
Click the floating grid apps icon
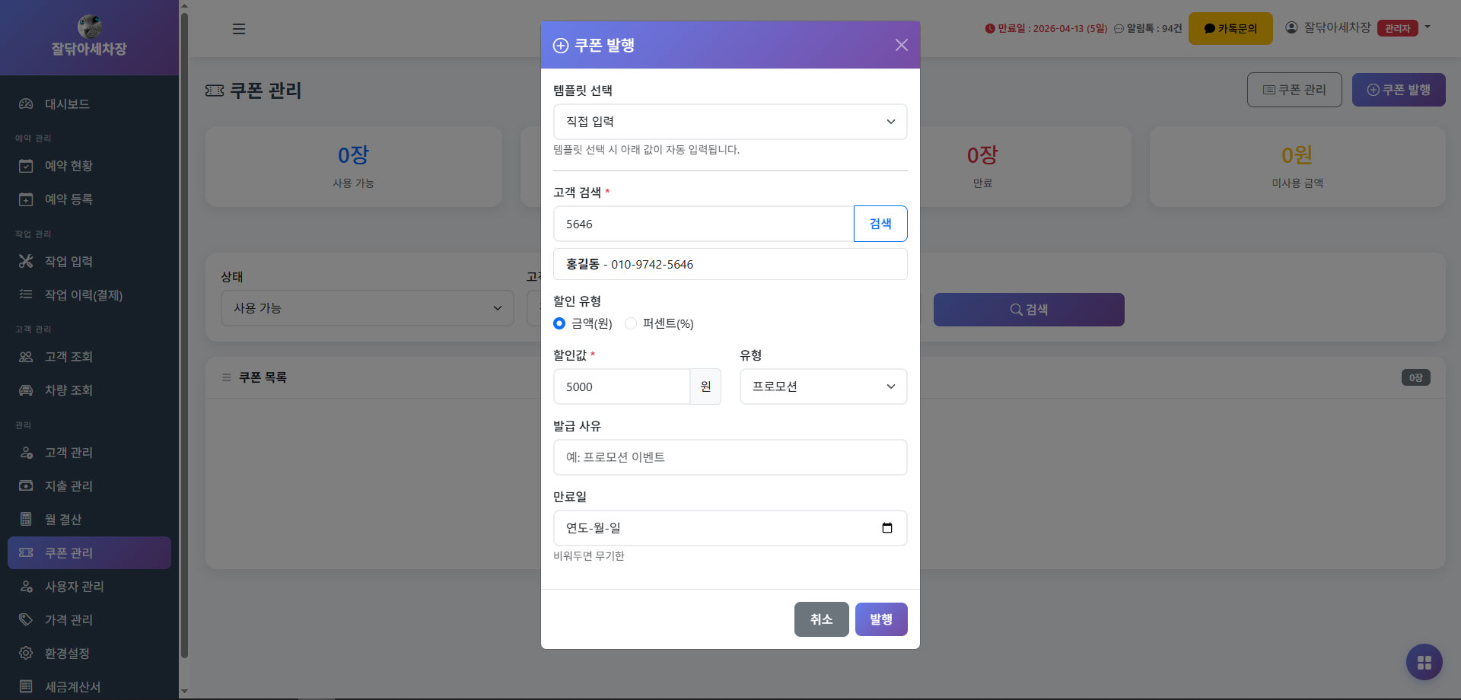click(1424, 662)
